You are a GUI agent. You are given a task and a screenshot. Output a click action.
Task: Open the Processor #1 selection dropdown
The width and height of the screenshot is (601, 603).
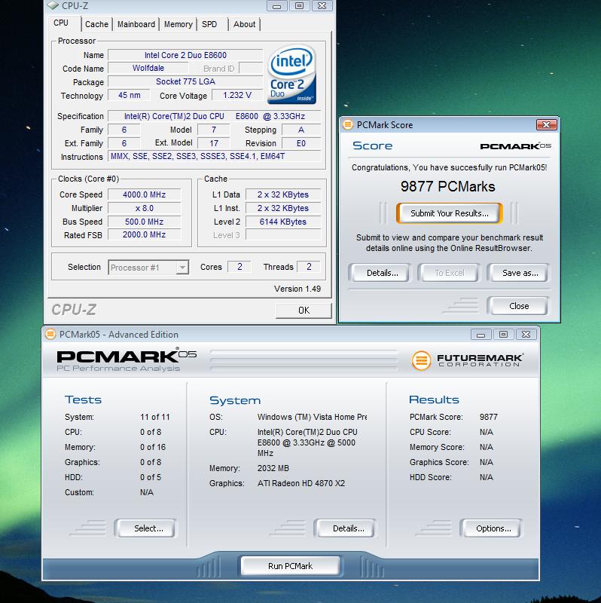(148, 268)
